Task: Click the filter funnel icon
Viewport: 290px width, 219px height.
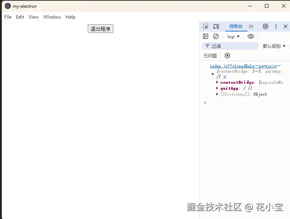Action: [x=207, y=46]
